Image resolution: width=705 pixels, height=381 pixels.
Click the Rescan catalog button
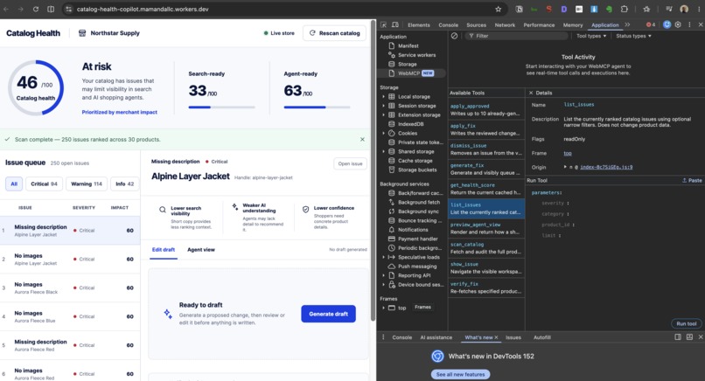point(334,33)
